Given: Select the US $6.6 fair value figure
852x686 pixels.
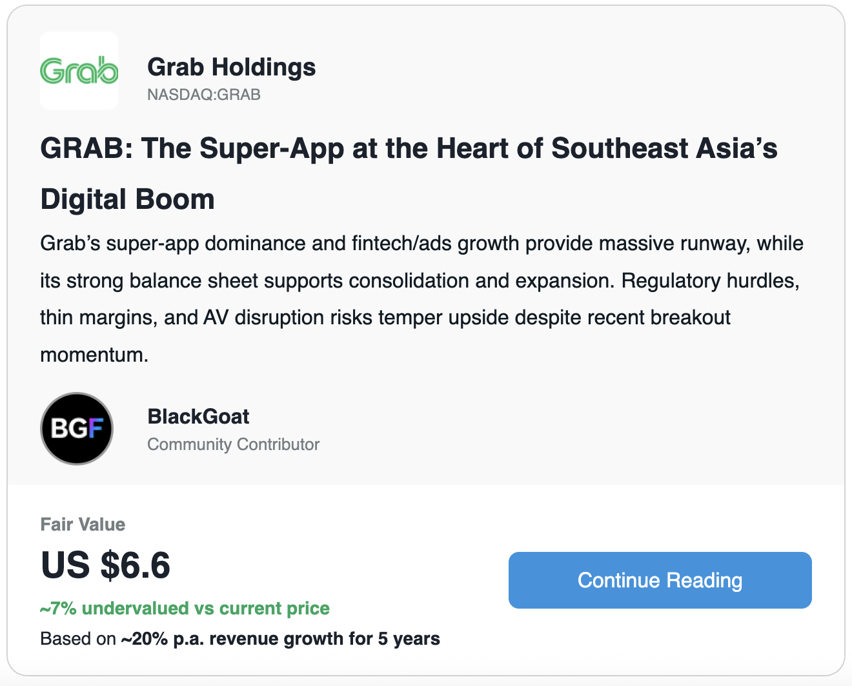Looking at the screenshot, I should pyautogui.click(x=105, y=565).
